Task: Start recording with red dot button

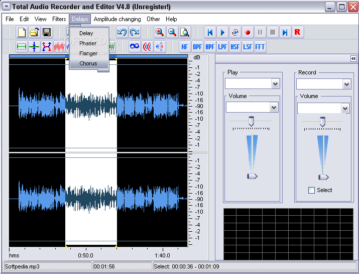Action: 248,32
